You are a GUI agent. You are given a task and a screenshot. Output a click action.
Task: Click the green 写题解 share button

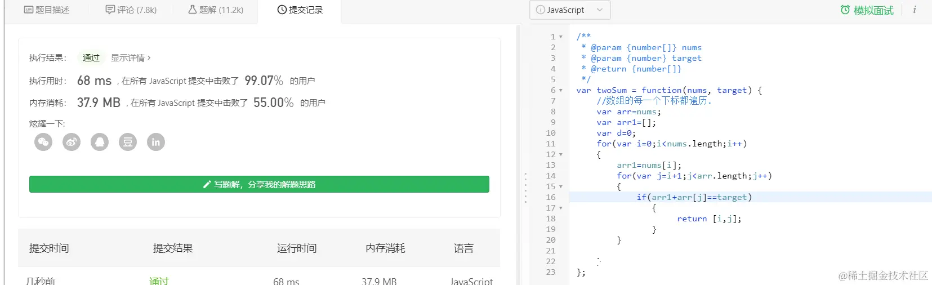click(x=259, y=184)
